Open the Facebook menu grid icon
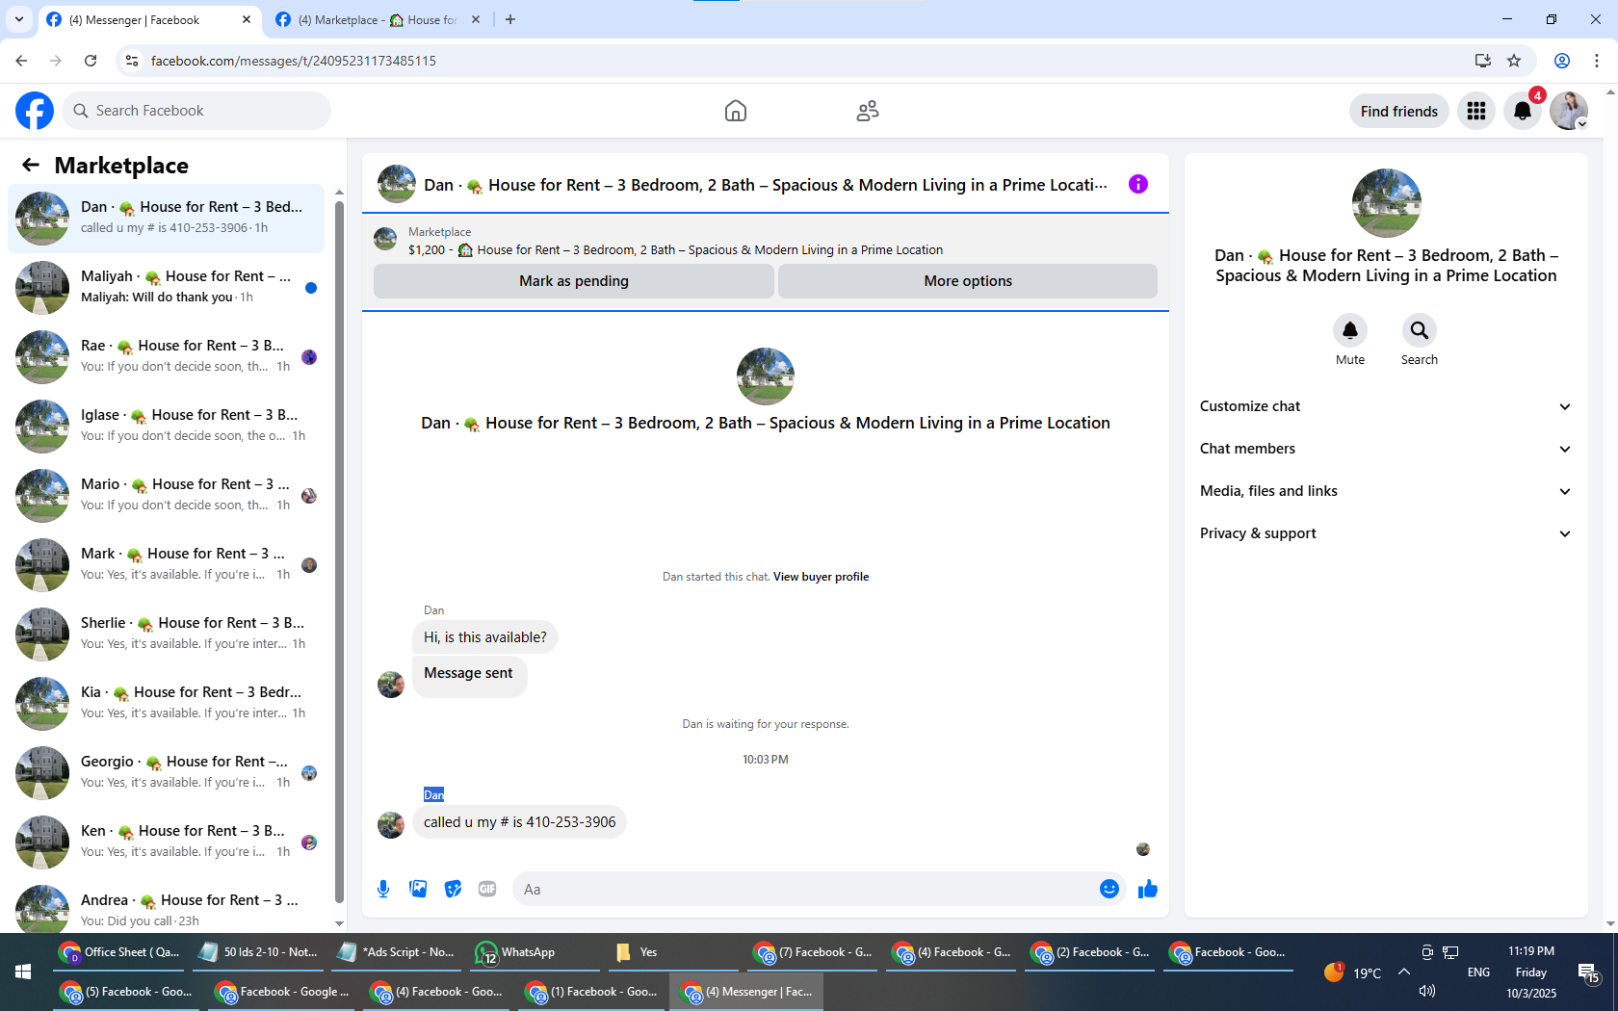1618x1011 pixels. [x=1476, y=111]
